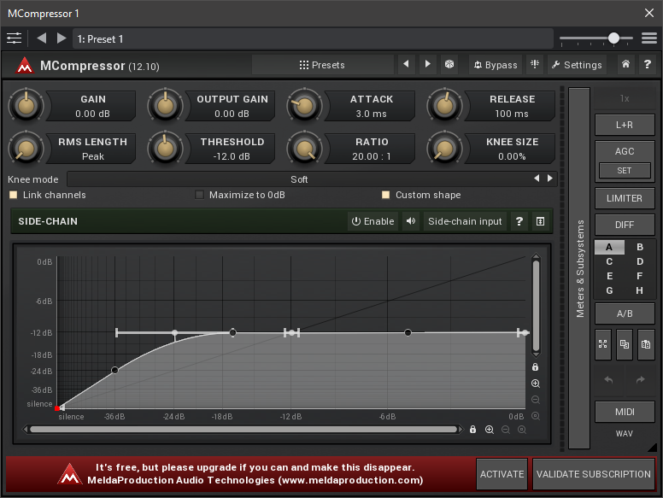Open the Settings button
This screenshot has height=498, width=663.
point(577,64)
